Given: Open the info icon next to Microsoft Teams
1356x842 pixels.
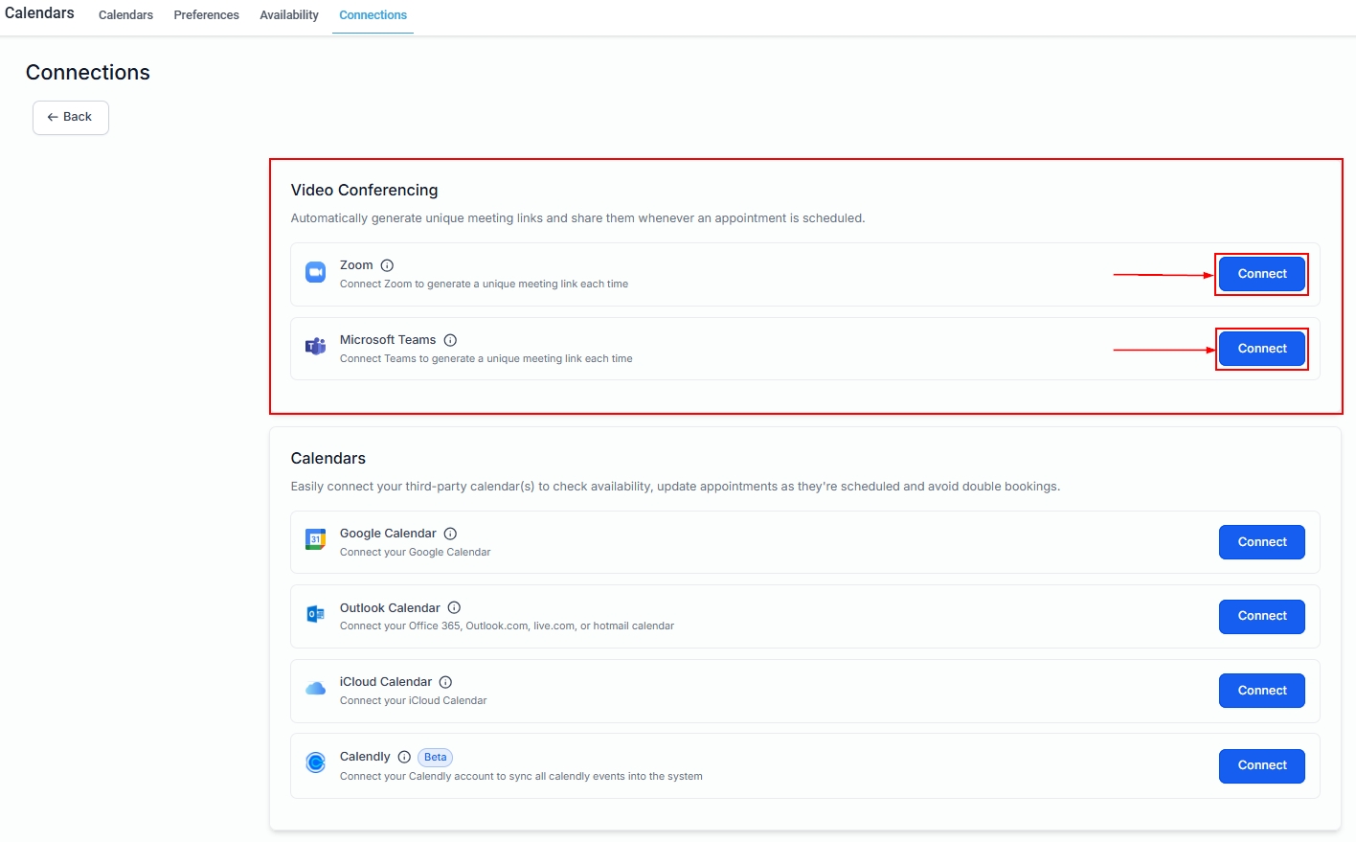Looking at the screenshot, I should pos(450,340).
